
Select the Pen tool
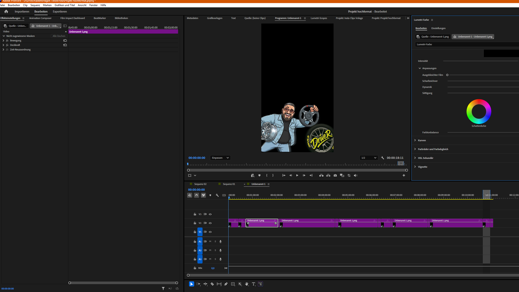tap(226, 284)
